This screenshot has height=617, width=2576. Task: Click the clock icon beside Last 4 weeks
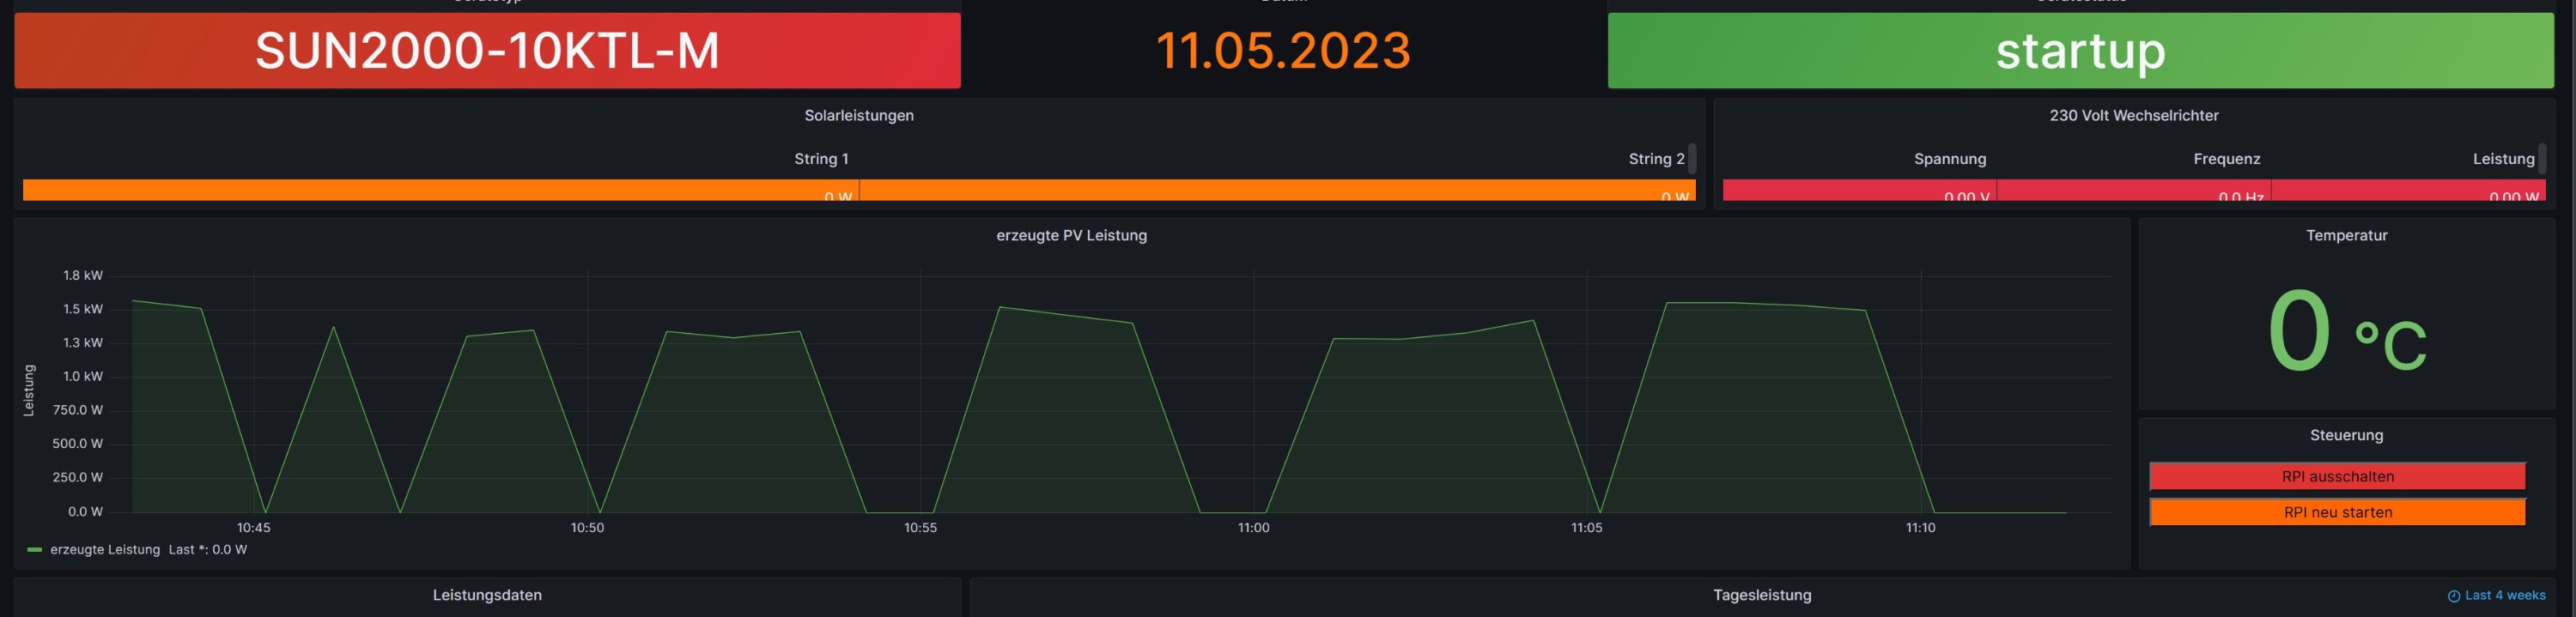(2453, 596)
